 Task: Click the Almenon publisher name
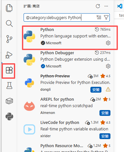click(48, 113)
